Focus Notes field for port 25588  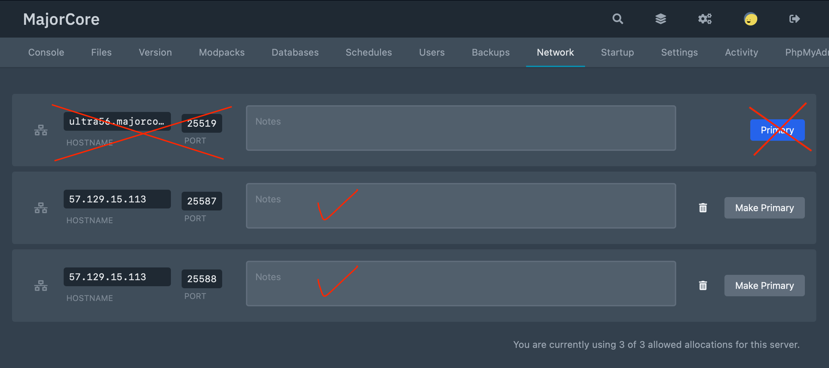461,284
